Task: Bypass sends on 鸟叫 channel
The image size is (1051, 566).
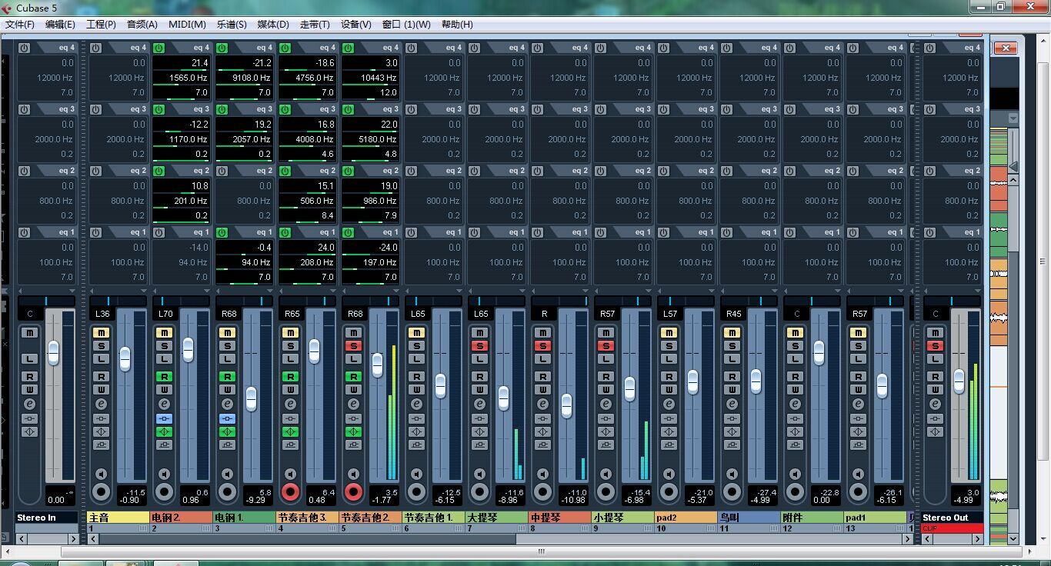Action: coord(732,444)
